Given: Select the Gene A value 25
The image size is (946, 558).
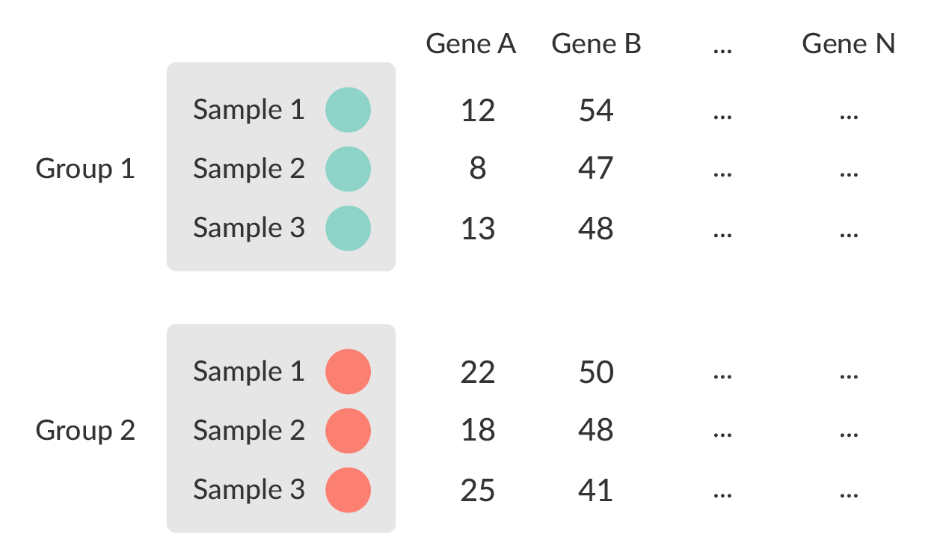Looking at the screenshot, I should (x=478, y=490).
